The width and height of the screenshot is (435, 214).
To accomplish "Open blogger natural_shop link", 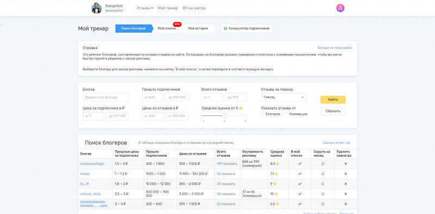I will [90, 194].
